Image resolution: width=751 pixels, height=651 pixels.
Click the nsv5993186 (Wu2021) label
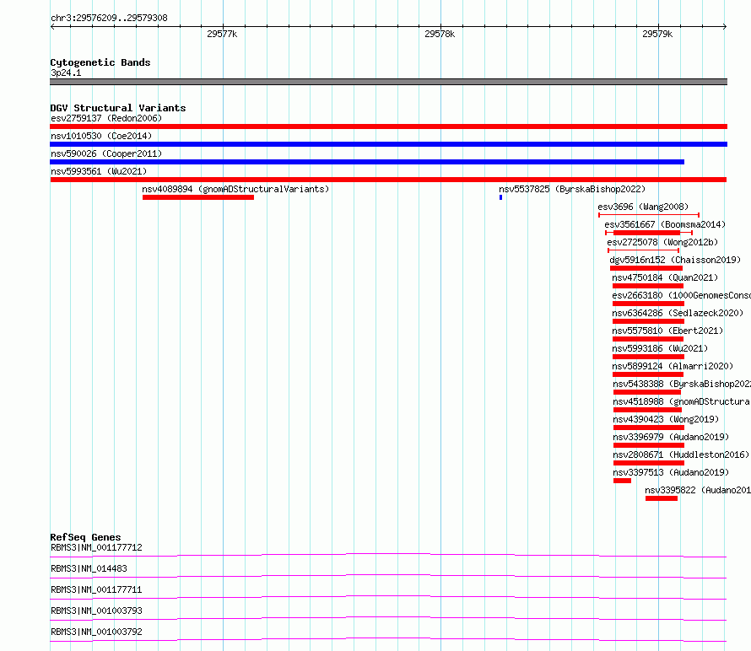click(660, 348)
